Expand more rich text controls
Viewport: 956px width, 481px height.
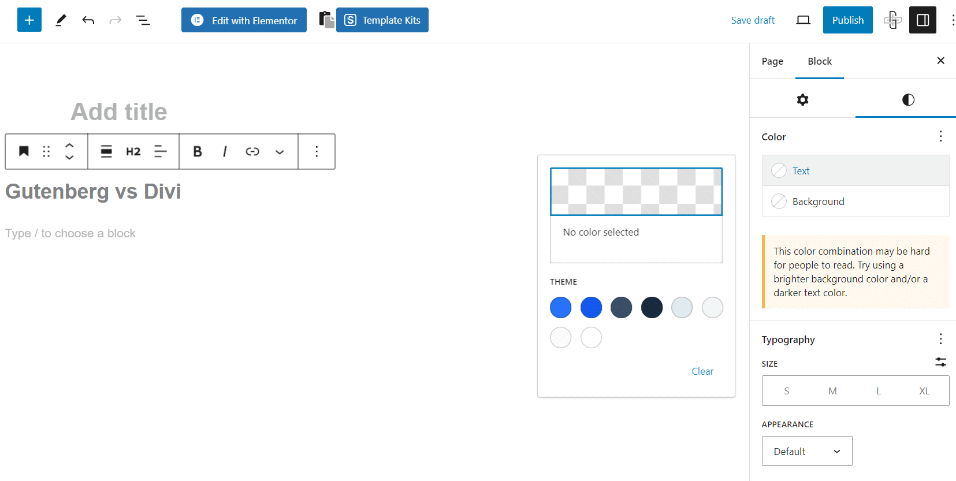coord(280,151)
